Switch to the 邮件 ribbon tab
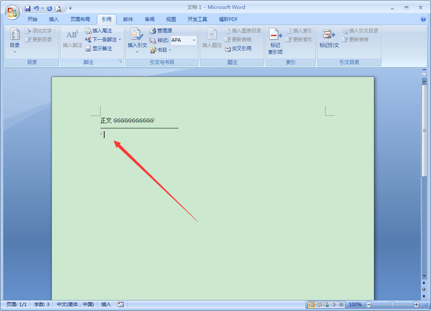The height and width of the screenshot is (311, 431). (x=128, y=19)
